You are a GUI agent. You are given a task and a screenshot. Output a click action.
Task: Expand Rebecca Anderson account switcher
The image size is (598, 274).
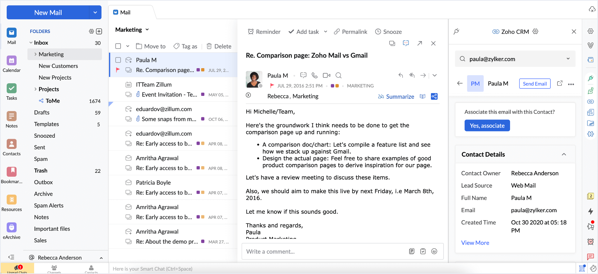point(101,258)
